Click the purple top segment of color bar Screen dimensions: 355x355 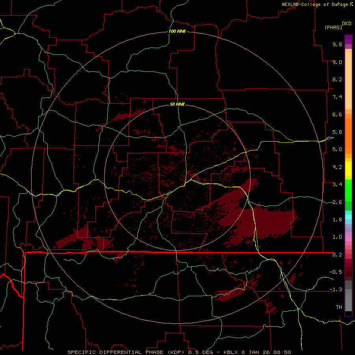pos(348,39)
